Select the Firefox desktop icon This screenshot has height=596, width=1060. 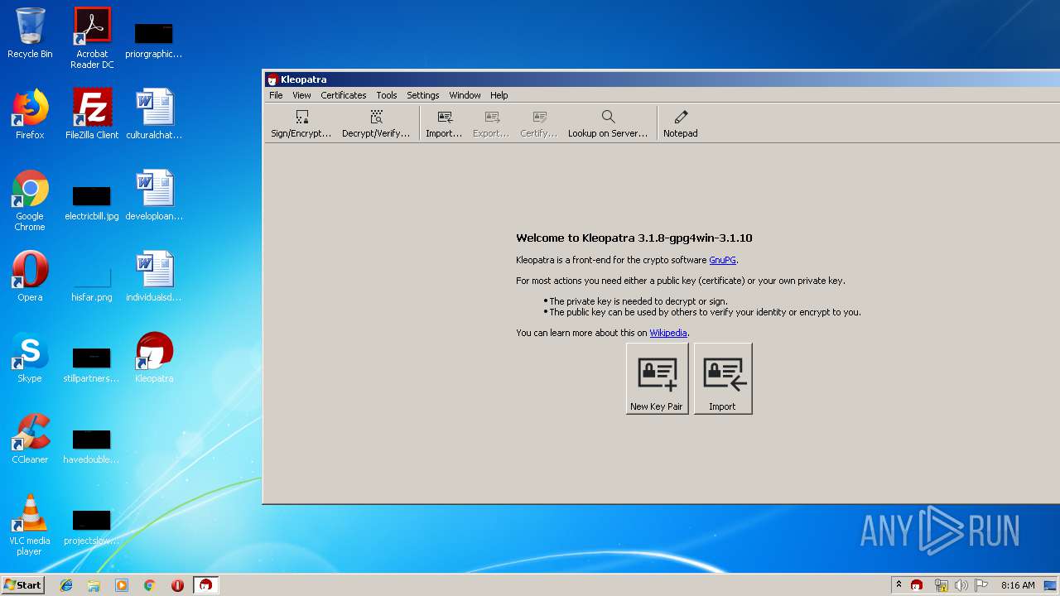point(30,114)
